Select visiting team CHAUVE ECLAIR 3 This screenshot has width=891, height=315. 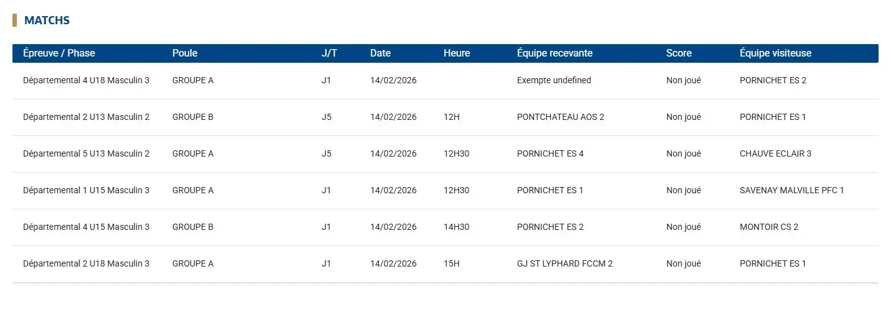point(775,154)
